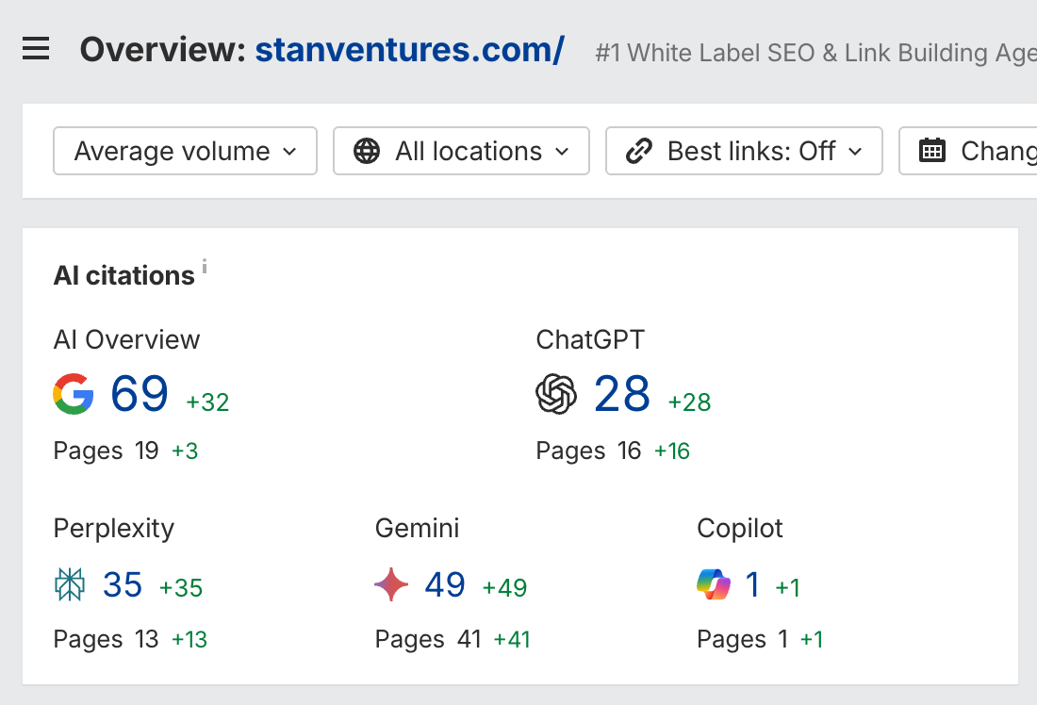This screenshot has width=1037, height=705.
Task: Click the AI Overview Pages 19 count
Action: [x=146, y=451]
